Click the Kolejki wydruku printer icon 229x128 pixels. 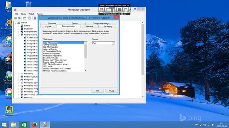(22, 77)
